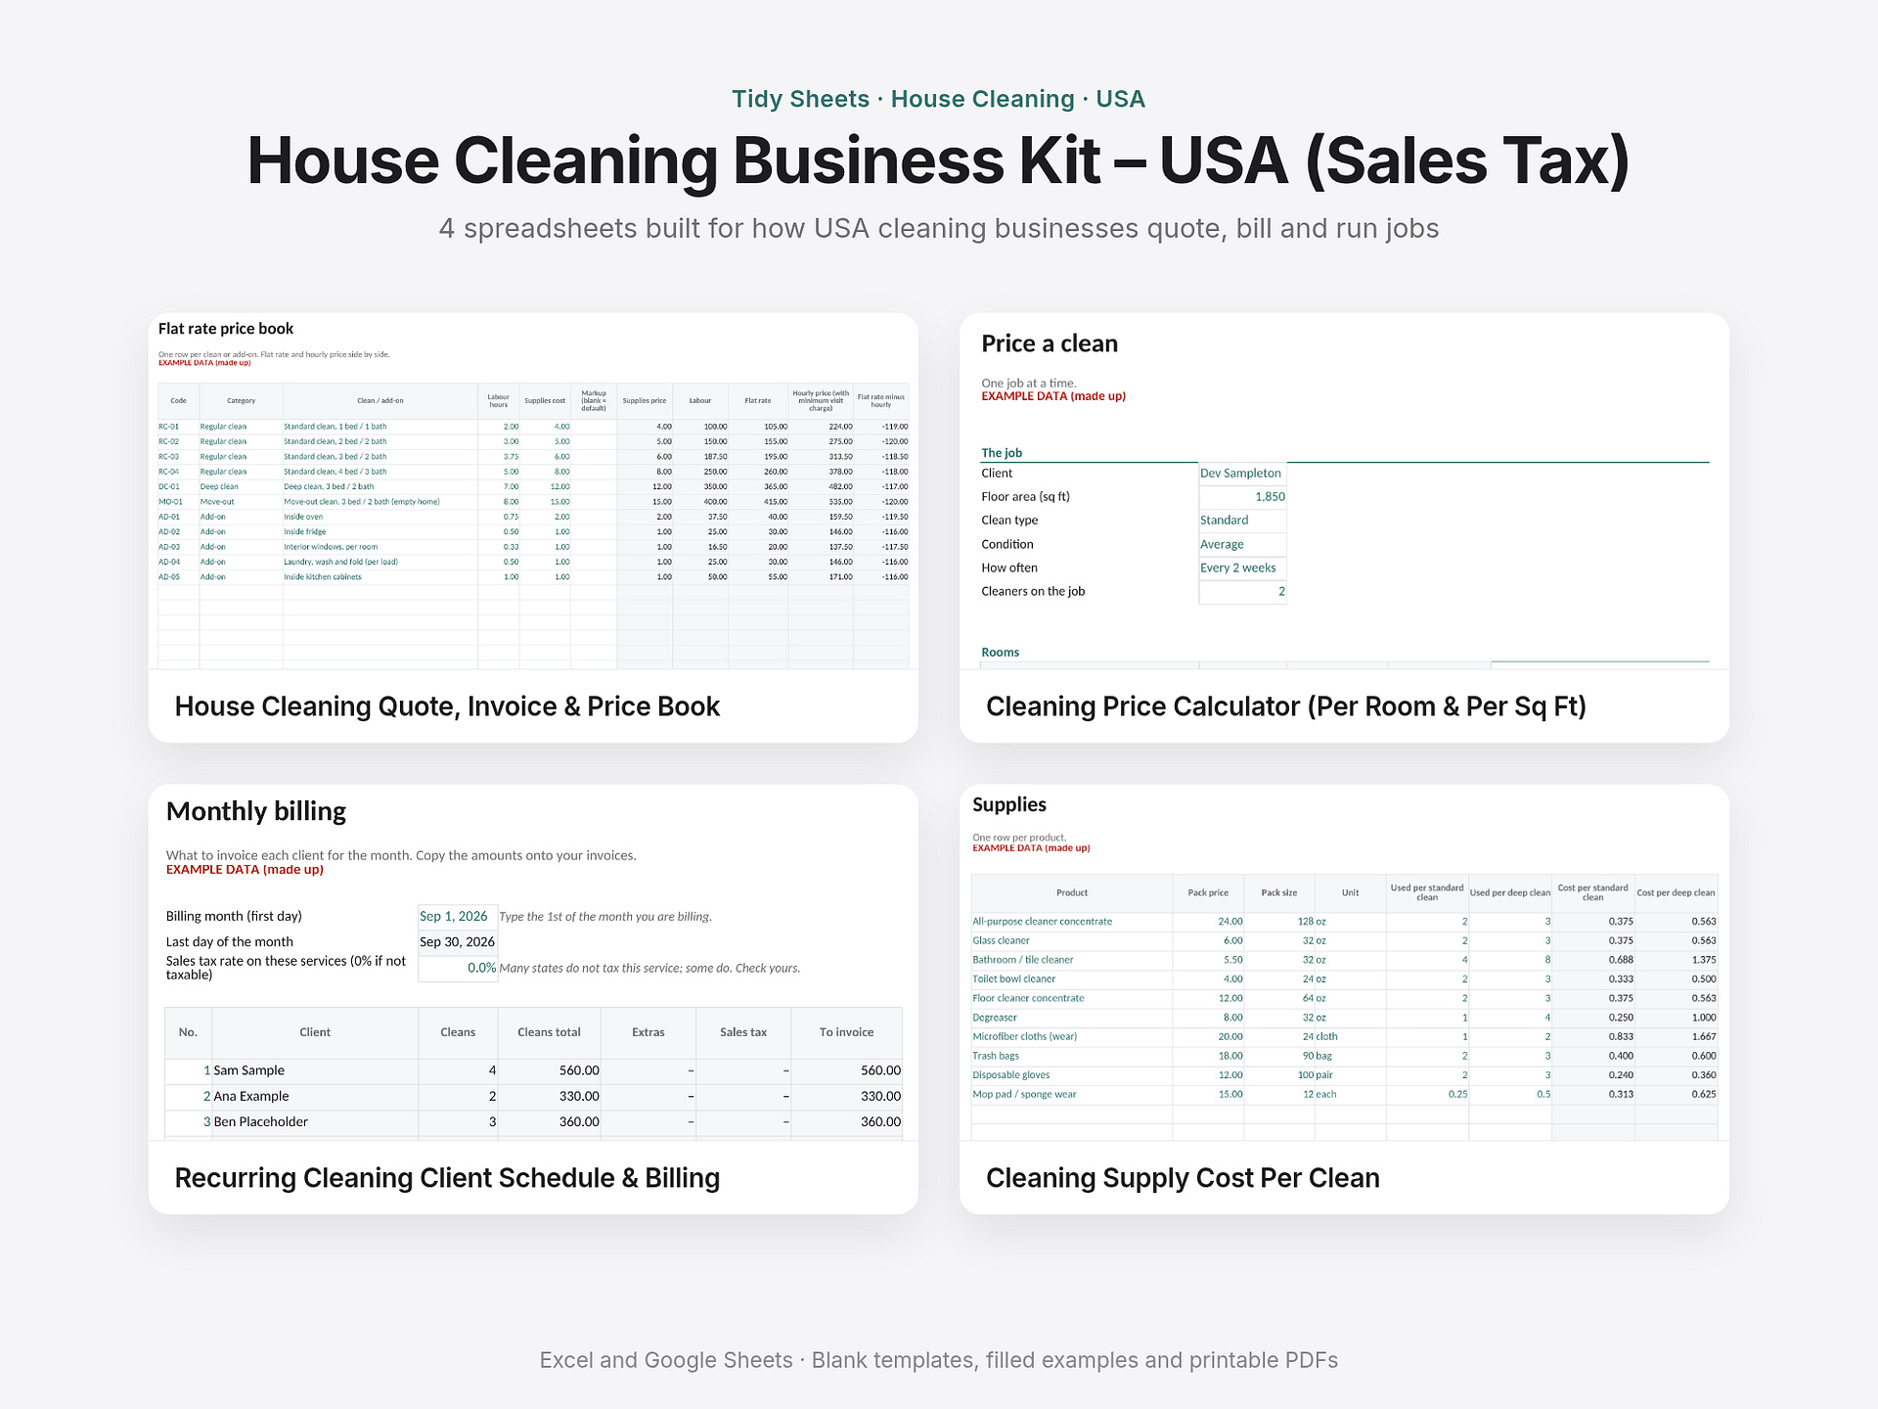1878x1409 pixels.
Task: Select the How often cell 'Every 2 weeks'
Action: [1242, 568]
